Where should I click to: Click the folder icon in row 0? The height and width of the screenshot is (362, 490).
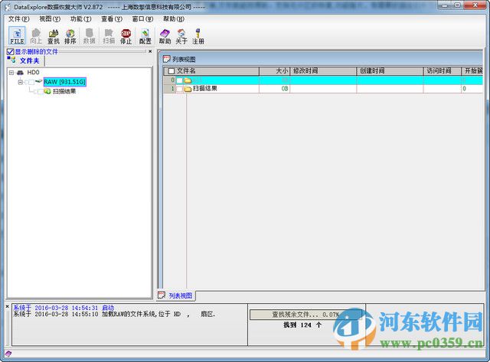(x=188, y=80)
